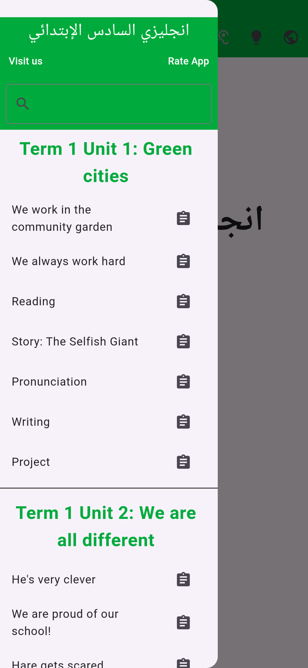Click clipboard icon beside Writing
This screenshot has height=668, width=308.
[x=183, y=422]
